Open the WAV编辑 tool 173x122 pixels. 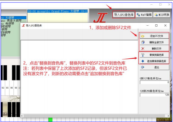(144, 15)
